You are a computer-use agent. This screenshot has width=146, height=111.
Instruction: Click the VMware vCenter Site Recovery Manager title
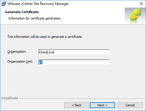point(38,4)
